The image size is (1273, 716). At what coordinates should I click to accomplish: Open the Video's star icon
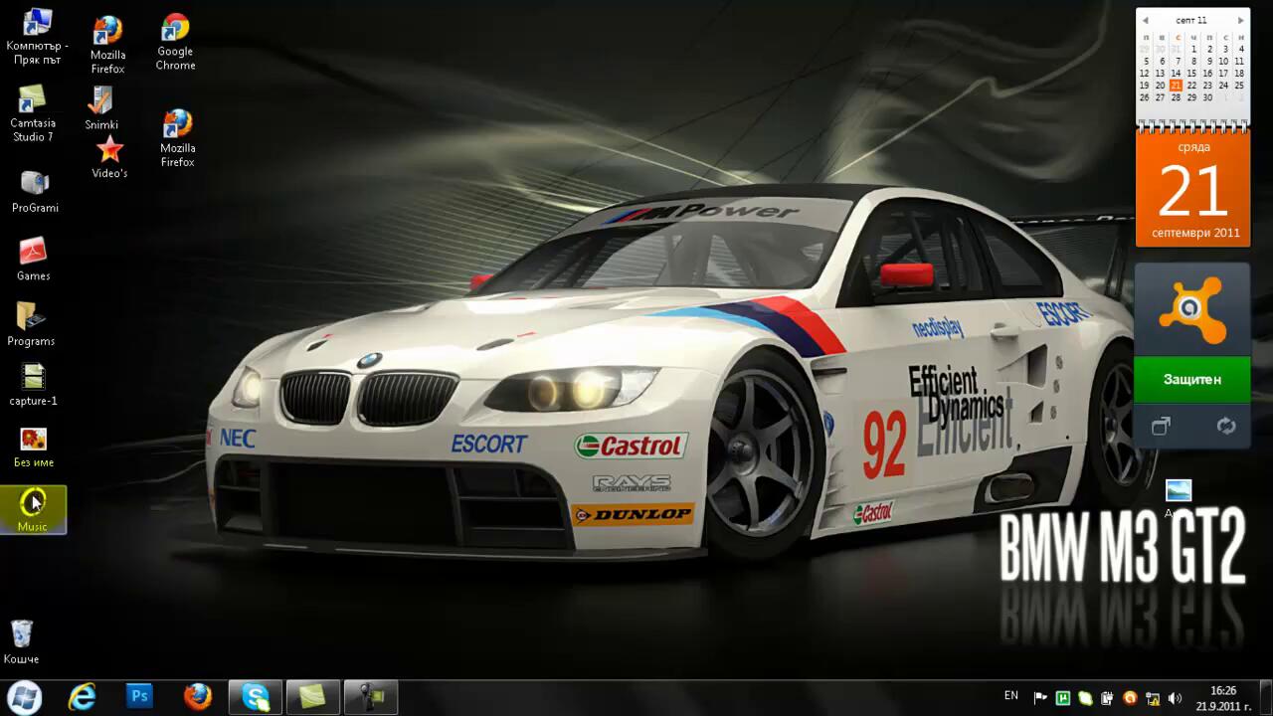tap(109, 151)
